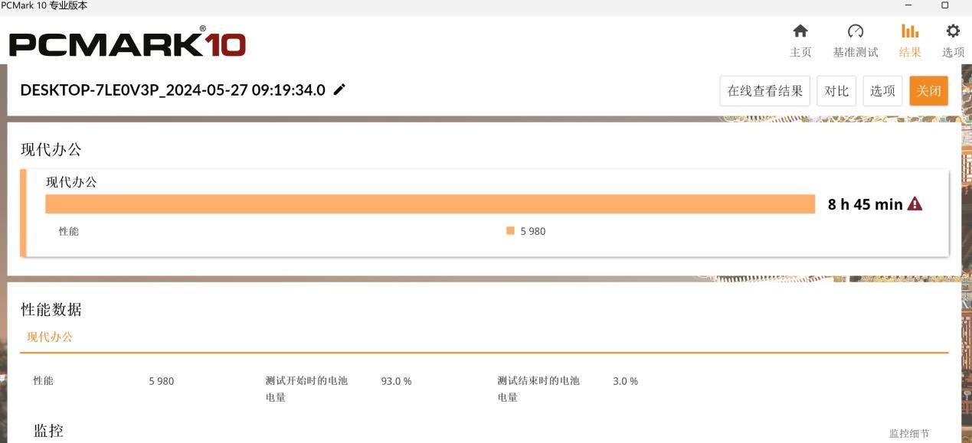Open the benchmark tests gauge icon
This screenshot has width=972, height=443.
pos(856,31)
